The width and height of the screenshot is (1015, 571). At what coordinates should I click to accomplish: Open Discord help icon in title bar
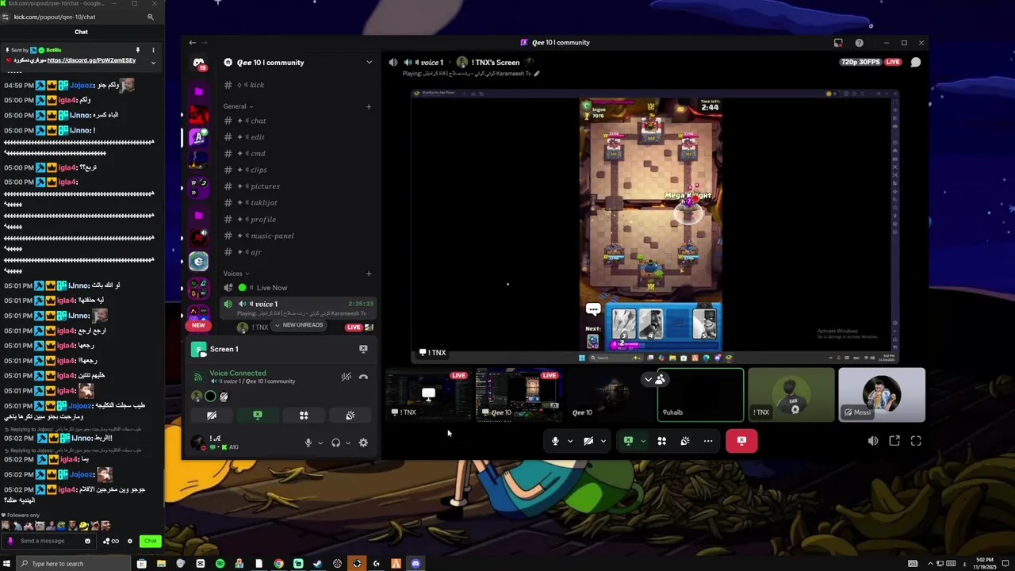pyautogui.click(x=859, y=43)
